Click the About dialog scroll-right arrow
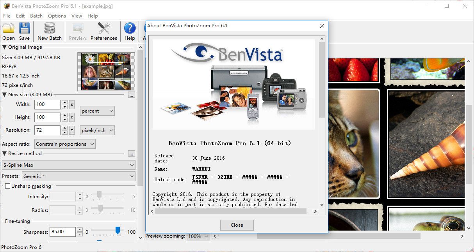This screenshot has height=252, width=474. (315, 211)
